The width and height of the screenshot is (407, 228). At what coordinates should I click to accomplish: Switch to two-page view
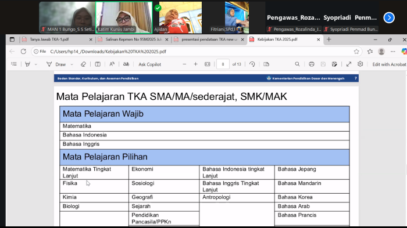tap(266, 64)
